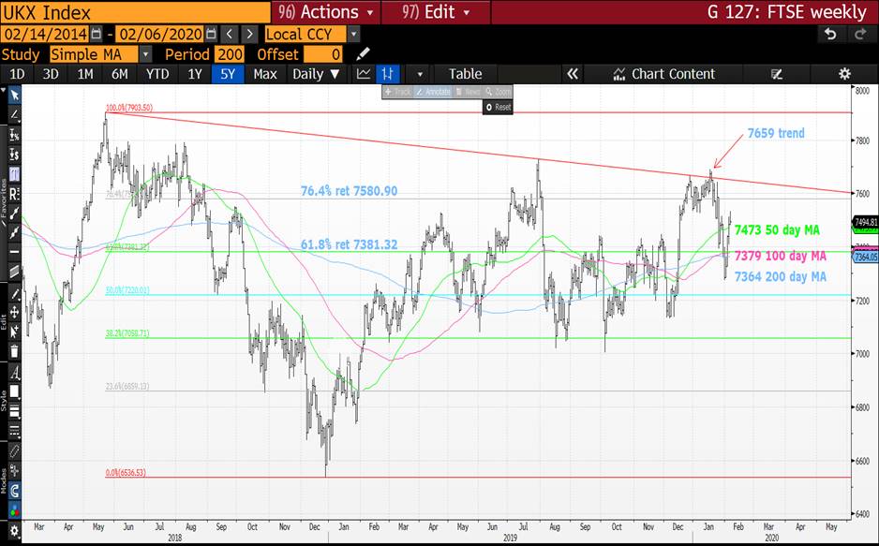Select the line drawing tool
The width and height of the screenshot is (879, 546).
click(x=15, y=115)
